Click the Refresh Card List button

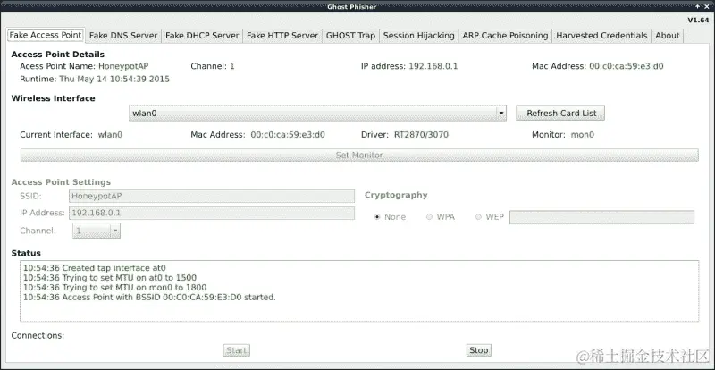coord(560,114)
